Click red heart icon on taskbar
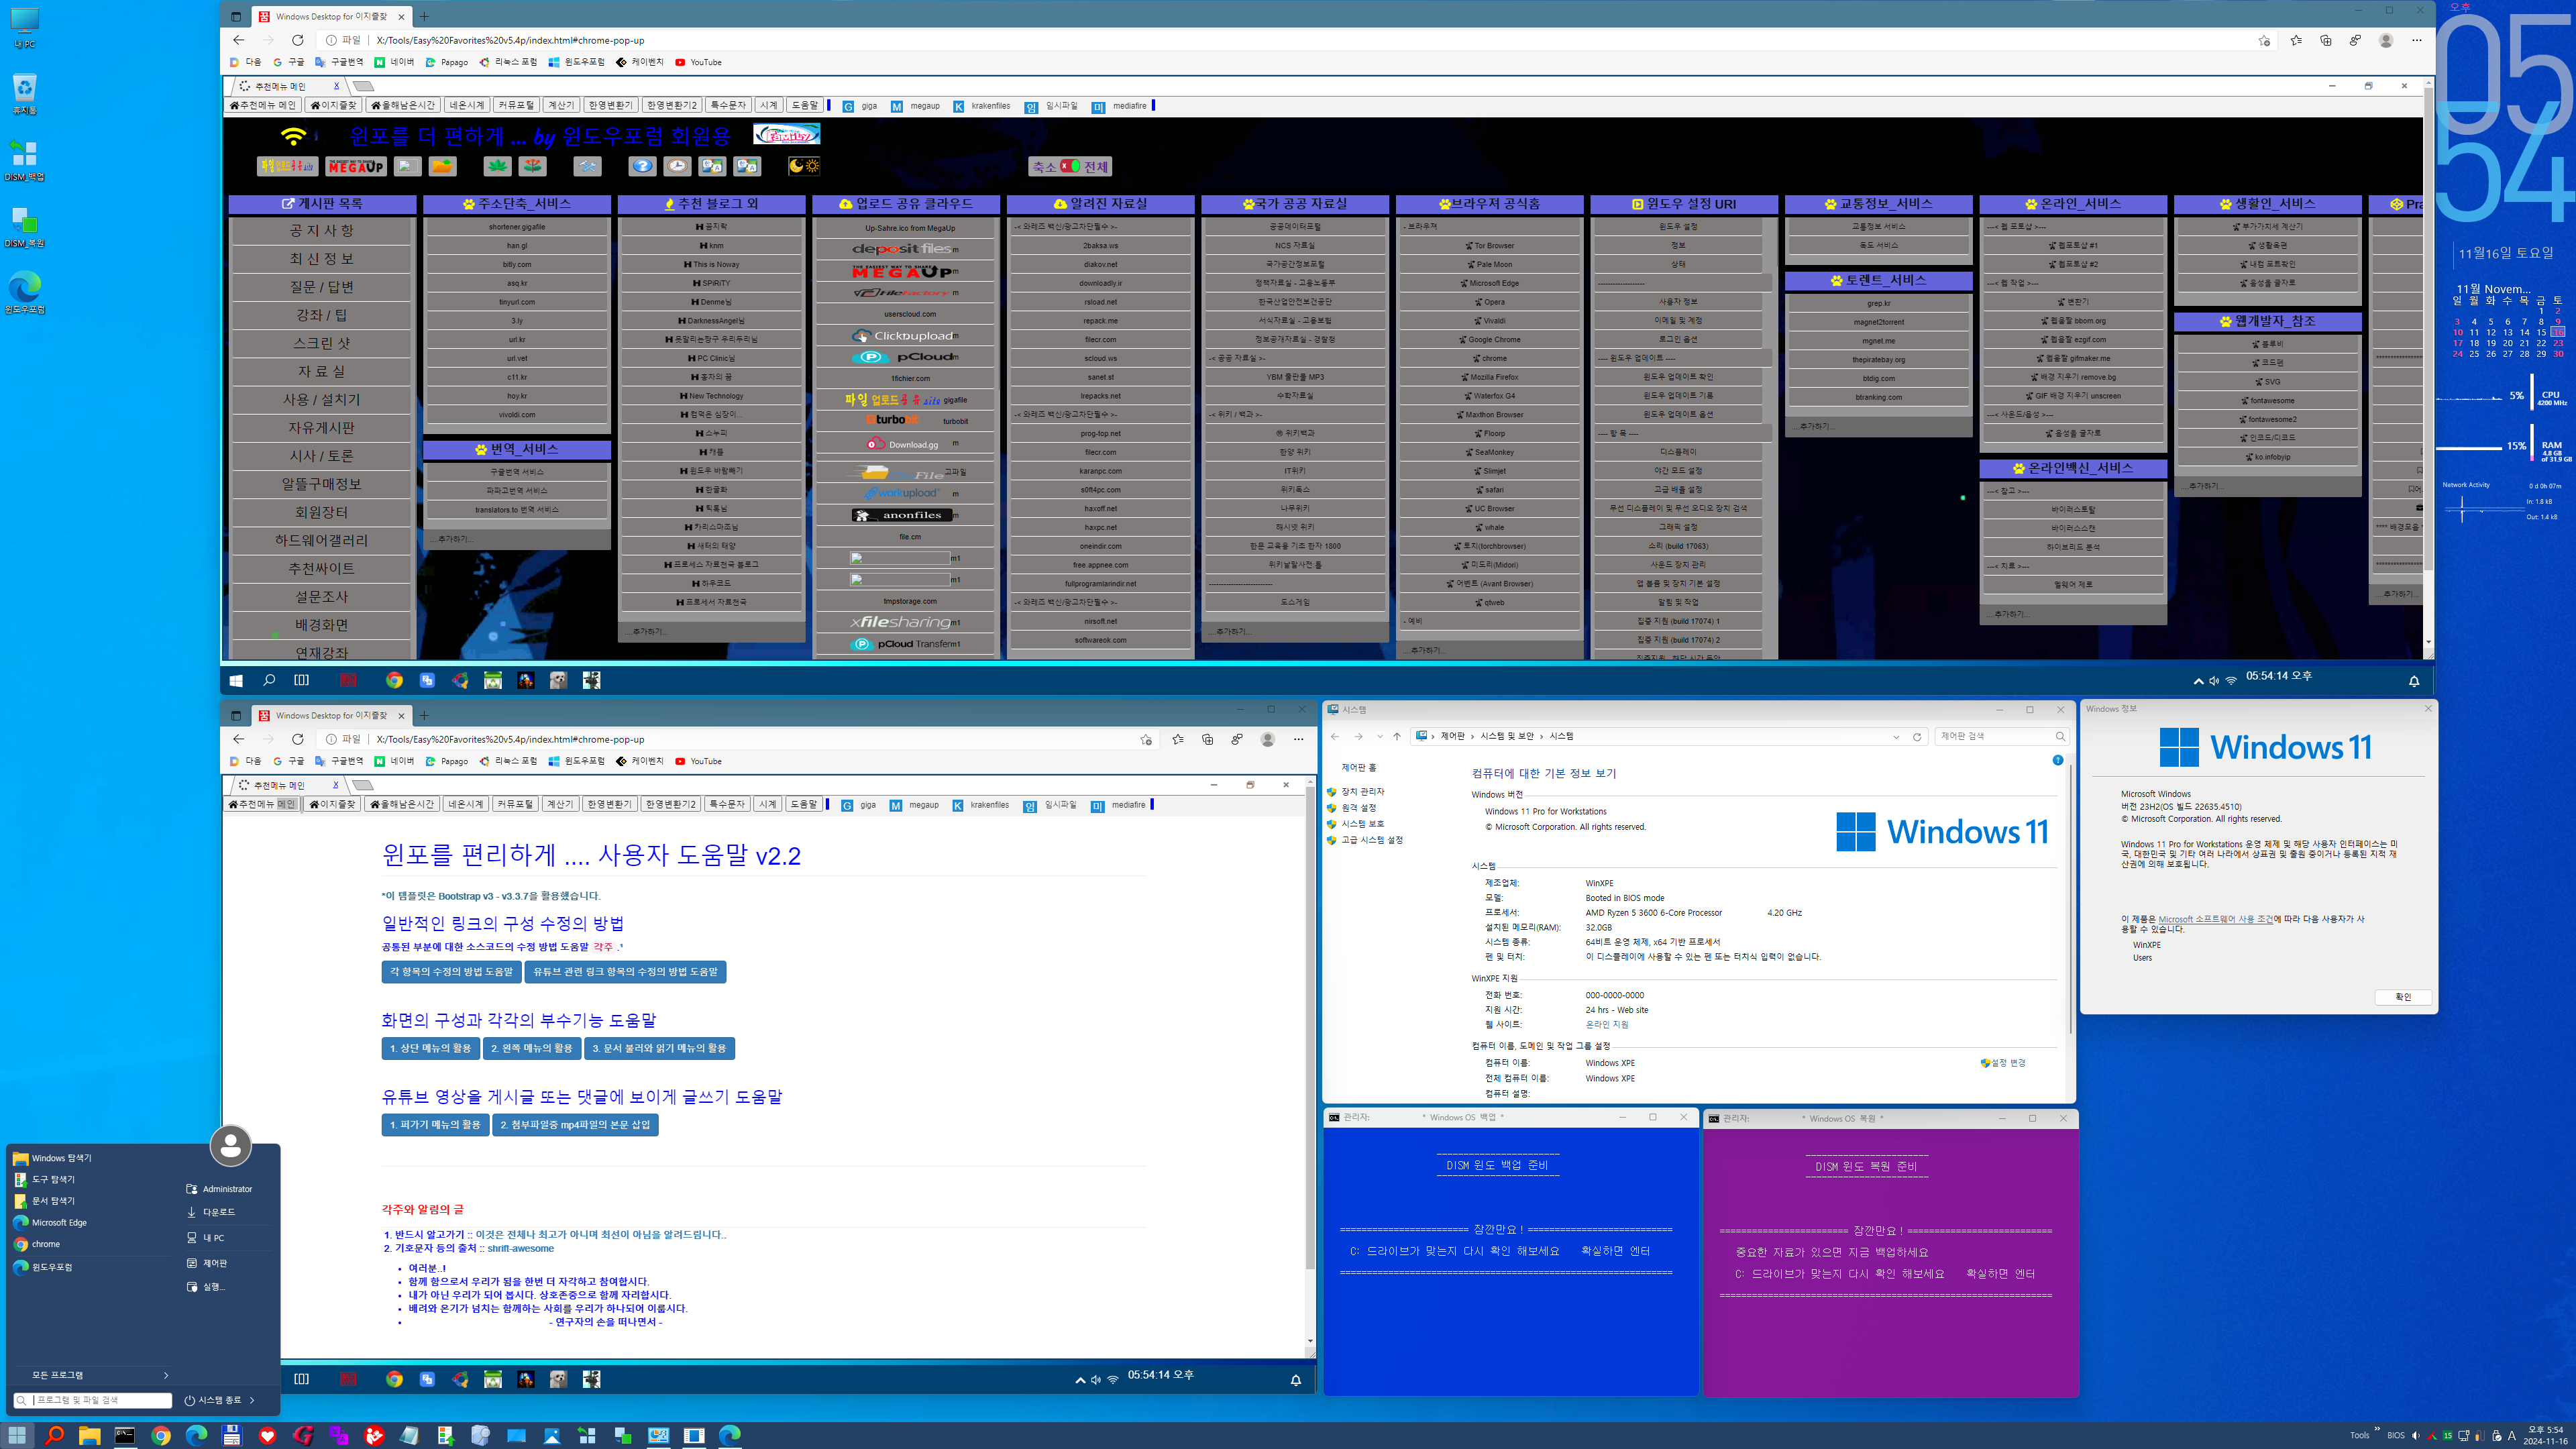 267,1436
